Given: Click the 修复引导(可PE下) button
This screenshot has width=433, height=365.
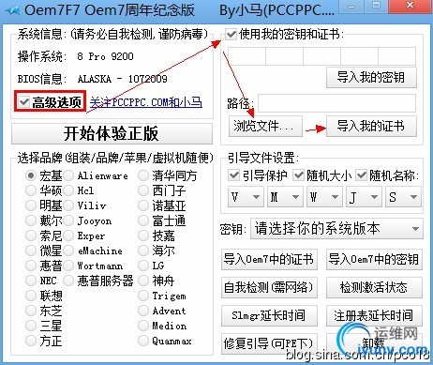Looking at the screenshot, I should (269, 343).
